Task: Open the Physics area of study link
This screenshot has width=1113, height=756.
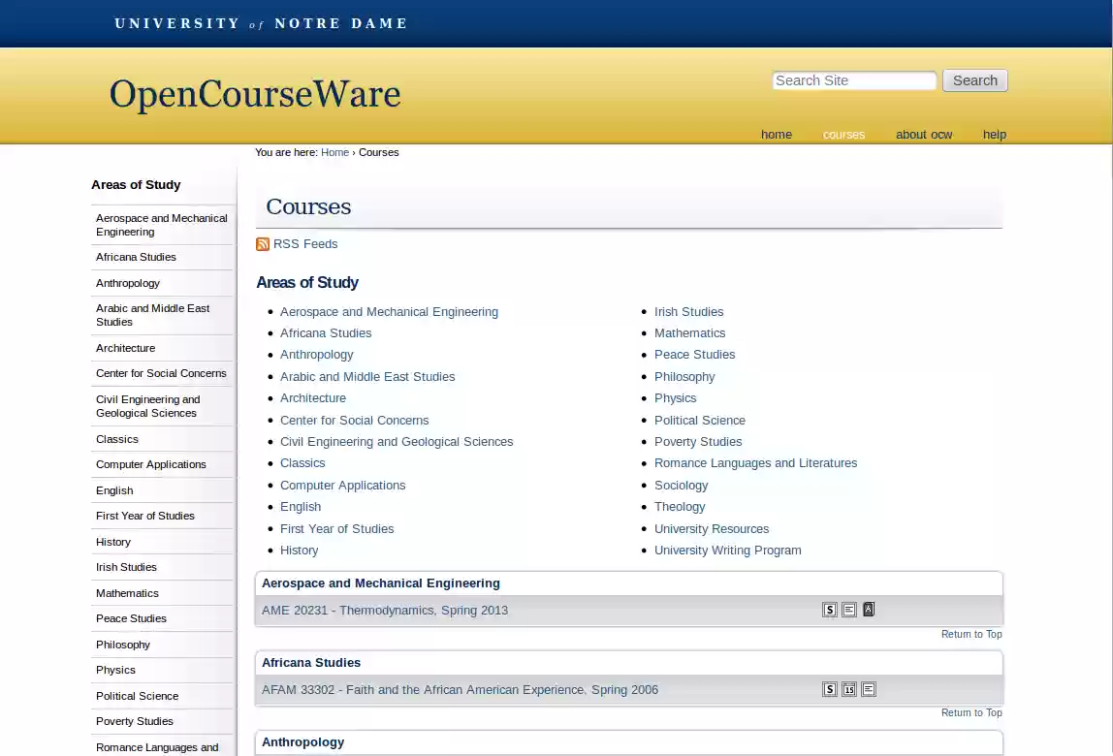Action: [676, 397]
